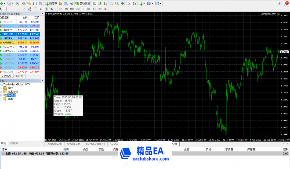Open the 收藏夹 favorites tab in Navigator
Screen dimensions: 290x169
click(x=14, y=143)
